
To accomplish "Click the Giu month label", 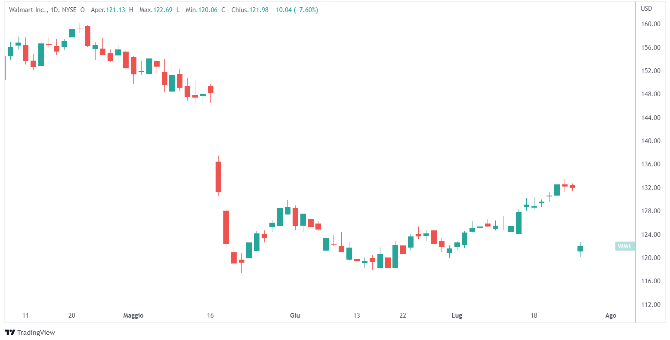I will click(295, 315).
